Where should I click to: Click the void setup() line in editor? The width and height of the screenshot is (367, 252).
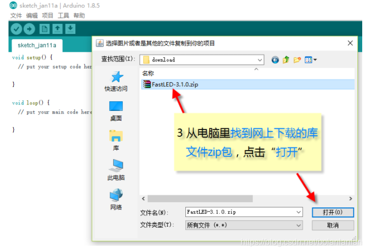tap(32, 57)
